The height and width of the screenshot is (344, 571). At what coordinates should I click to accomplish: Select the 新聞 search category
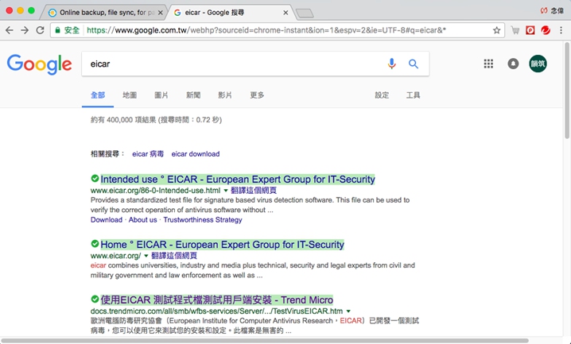pyautogui.click(x=193, y=95)
